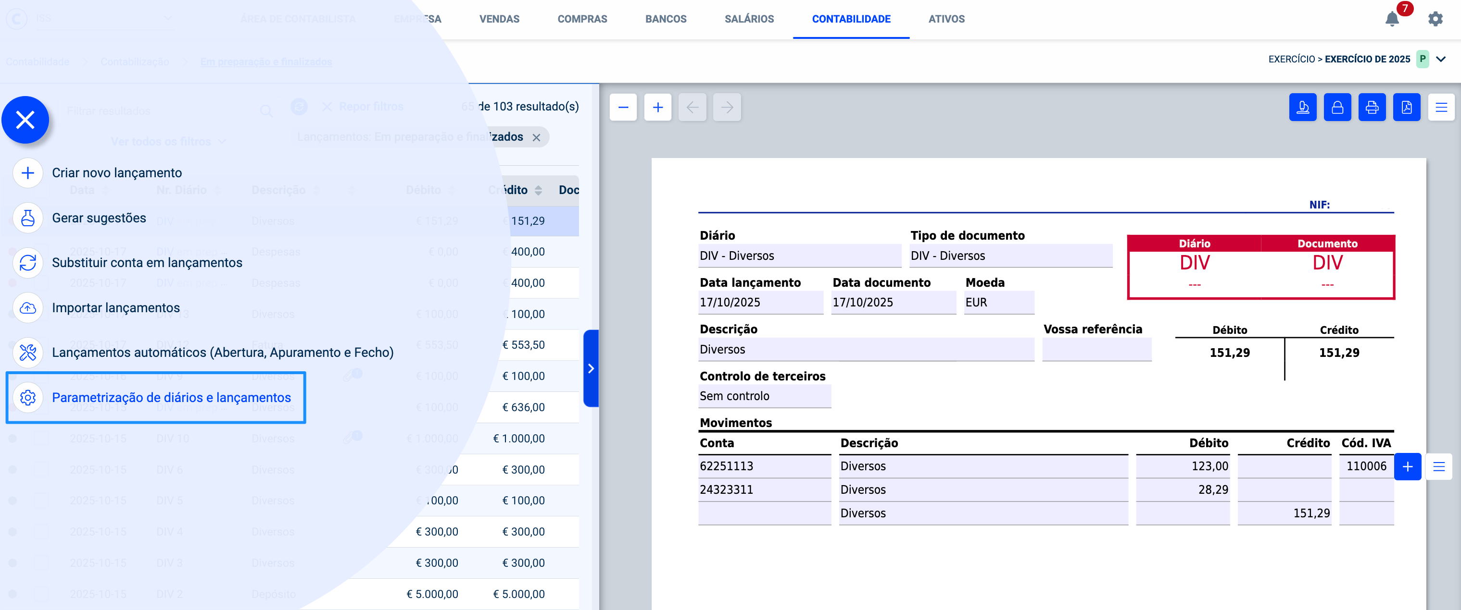Screen dimensions: 1461x610
Task: Open the settings gear top right
Action: (x=1435, y=19)
